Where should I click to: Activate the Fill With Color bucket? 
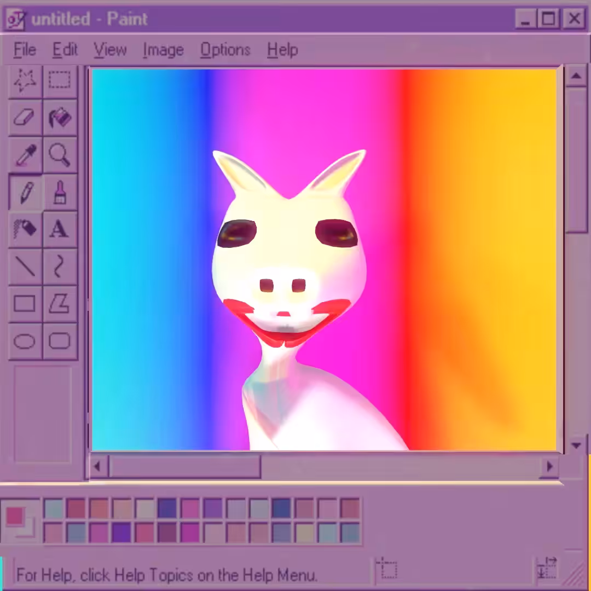coord(60,118)
